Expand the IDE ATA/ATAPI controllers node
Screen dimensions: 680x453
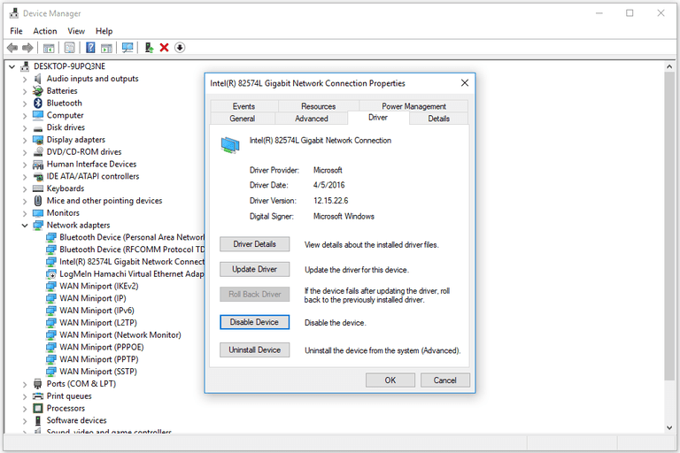pos(25,177)
